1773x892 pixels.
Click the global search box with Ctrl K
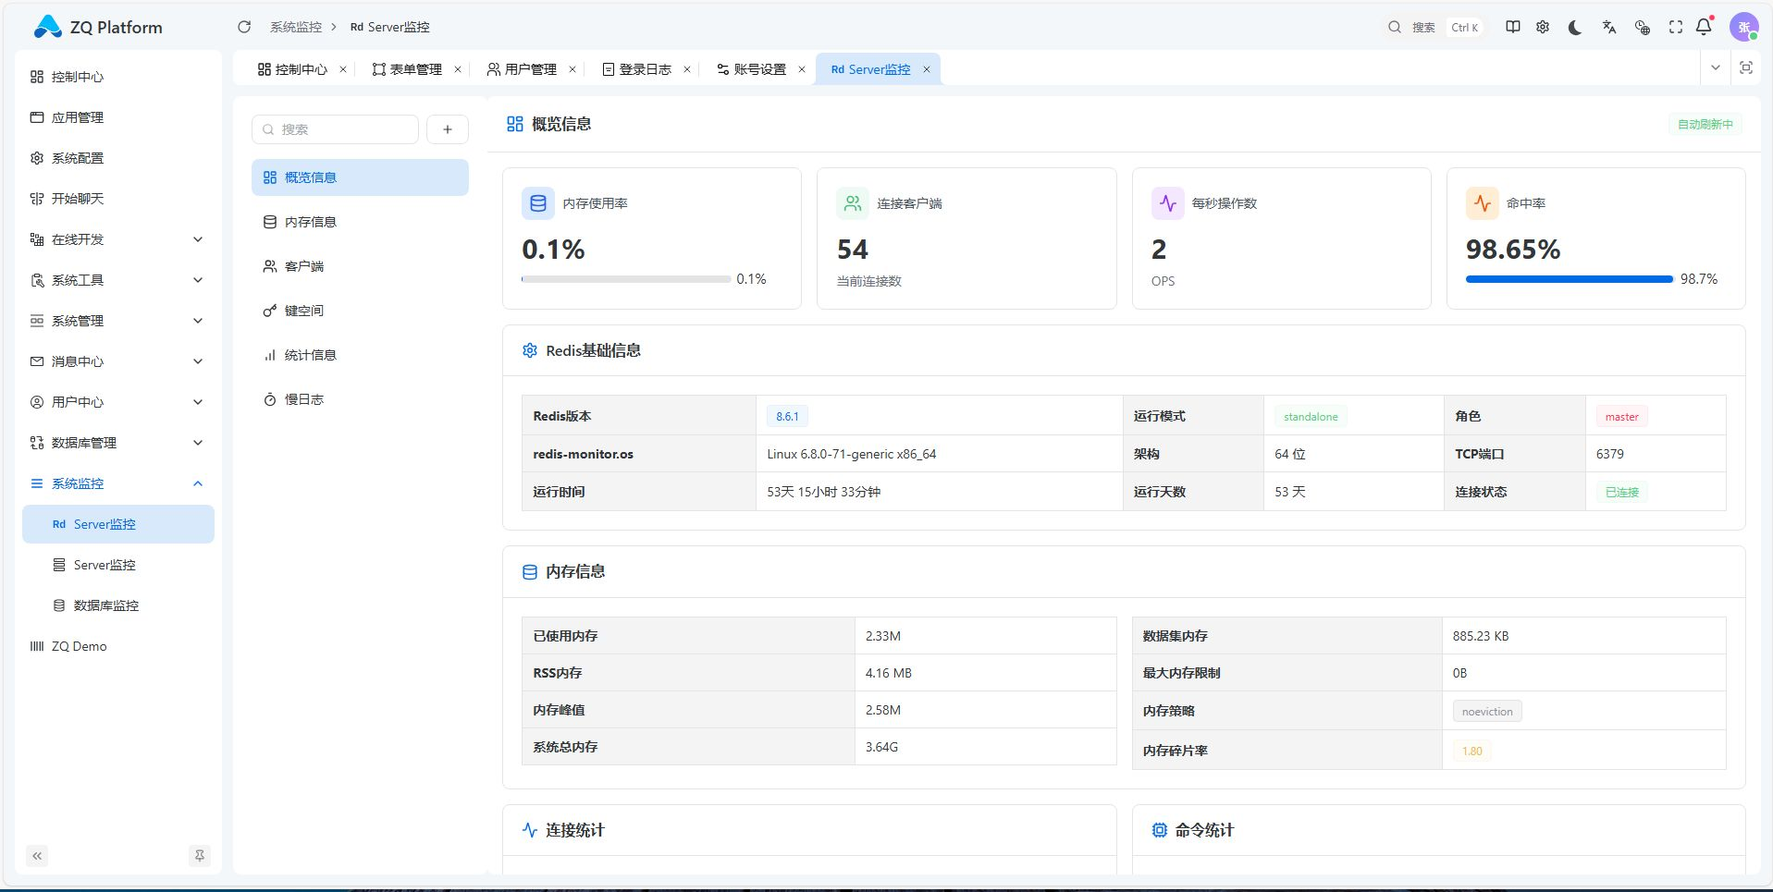click(x=1434, y=27)
